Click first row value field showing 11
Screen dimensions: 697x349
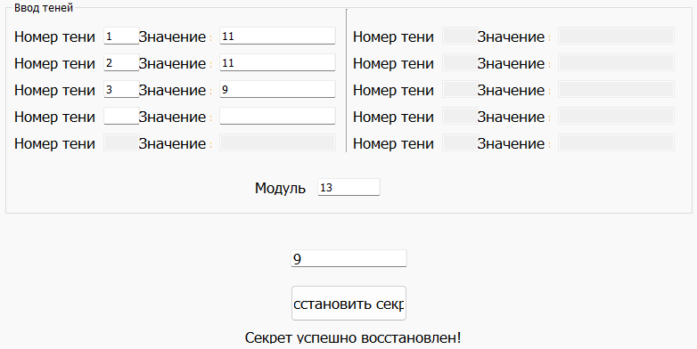coord(277,36)
